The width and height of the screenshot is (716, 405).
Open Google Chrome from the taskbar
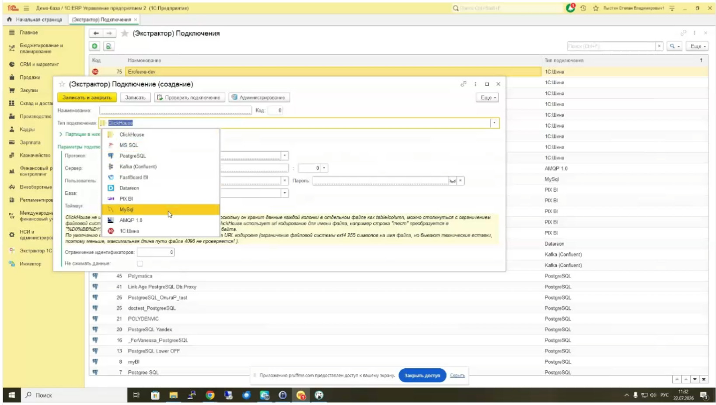click(x=210, y=395)
